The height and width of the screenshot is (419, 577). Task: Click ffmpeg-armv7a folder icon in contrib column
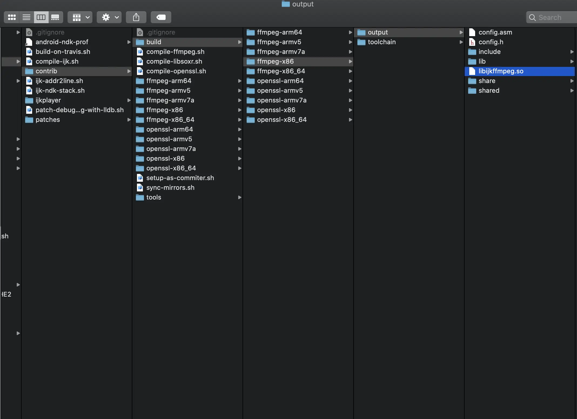140,100
